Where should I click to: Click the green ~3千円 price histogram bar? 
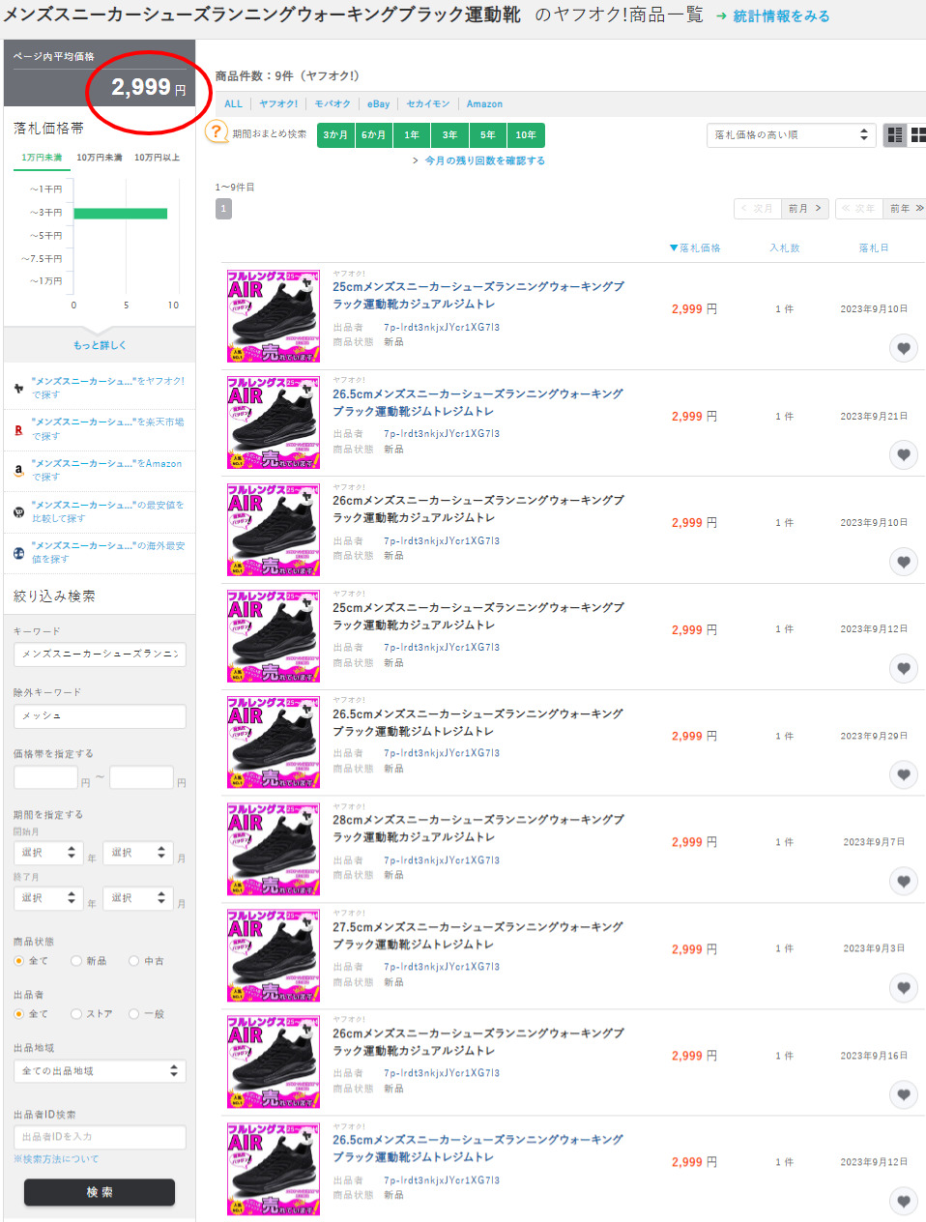click(x=120, y=213)
